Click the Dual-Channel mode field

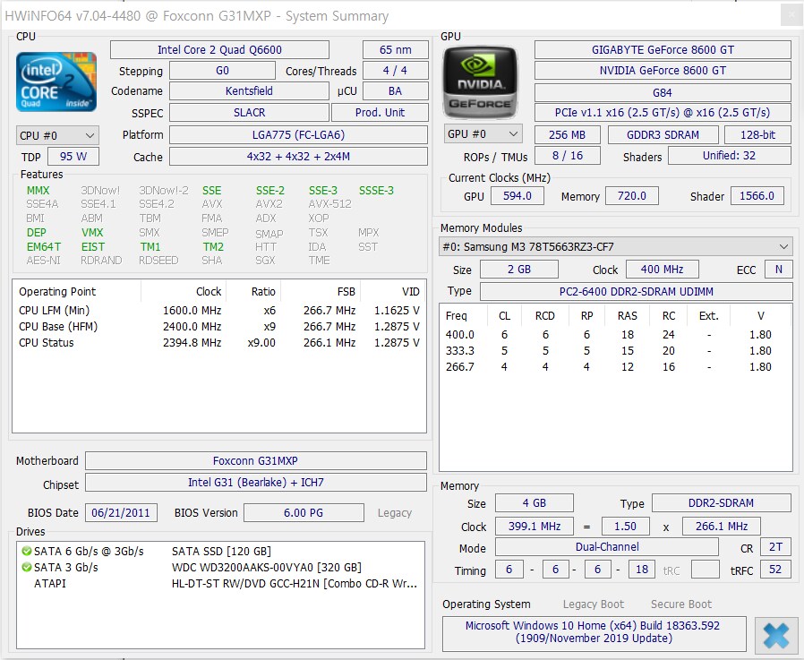pos(607,547)
